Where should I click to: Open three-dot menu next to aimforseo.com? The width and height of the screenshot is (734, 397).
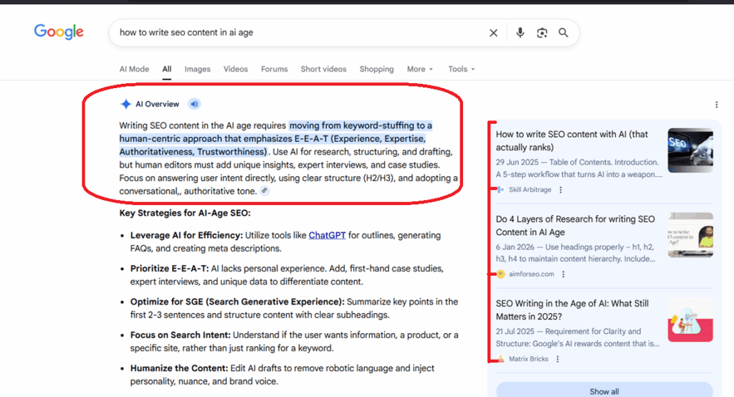pos(563,274)
